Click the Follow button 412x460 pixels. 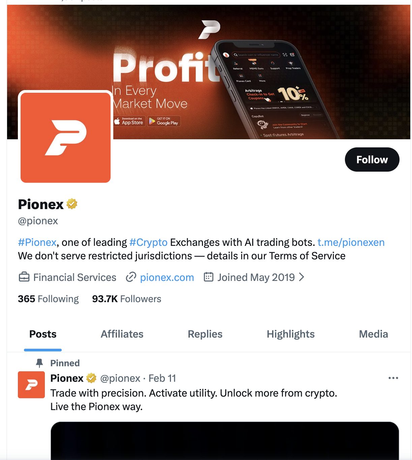click(x=372, y=160)
